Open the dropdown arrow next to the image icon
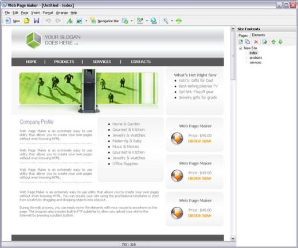This screenshot has height=248, width=298. [86, 21]
